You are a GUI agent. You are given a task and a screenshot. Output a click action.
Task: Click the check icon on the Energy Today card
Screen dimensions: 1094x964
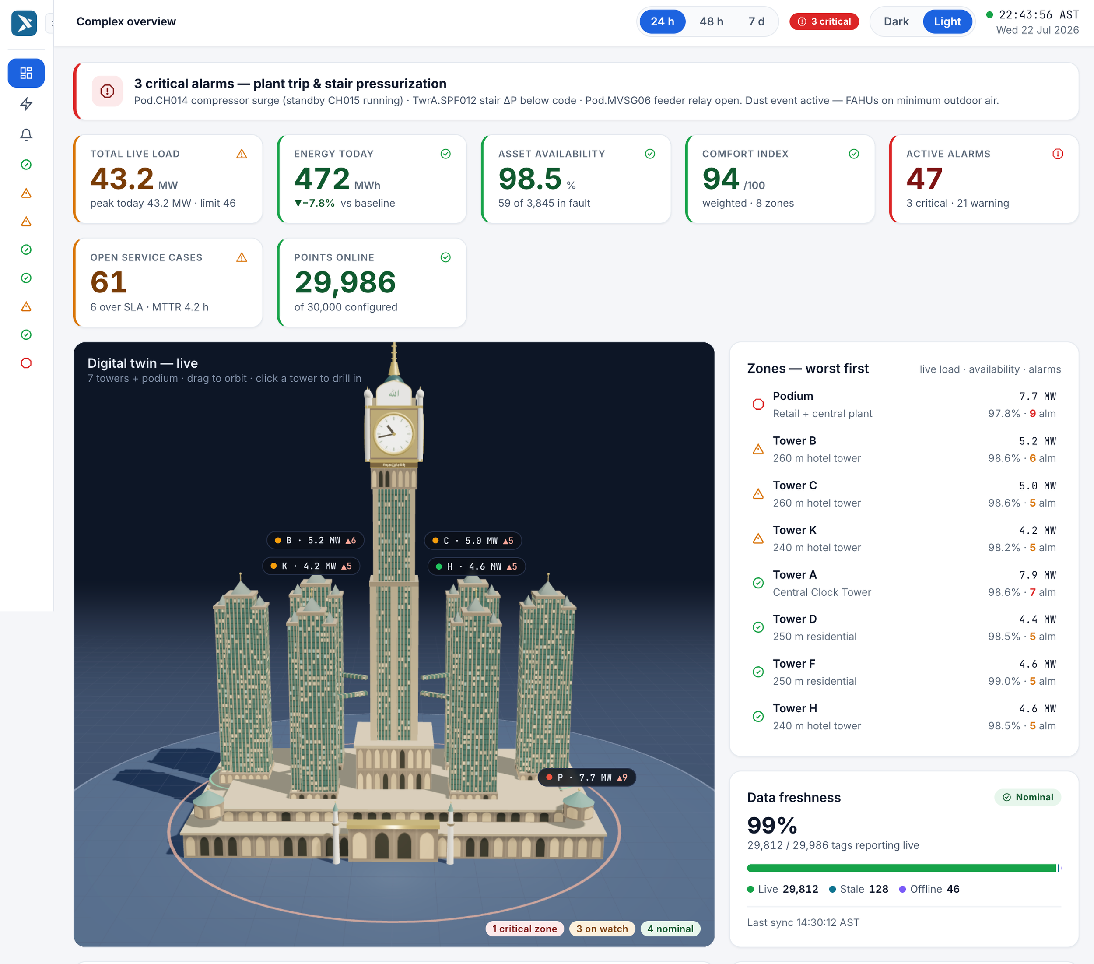(446, 154)
